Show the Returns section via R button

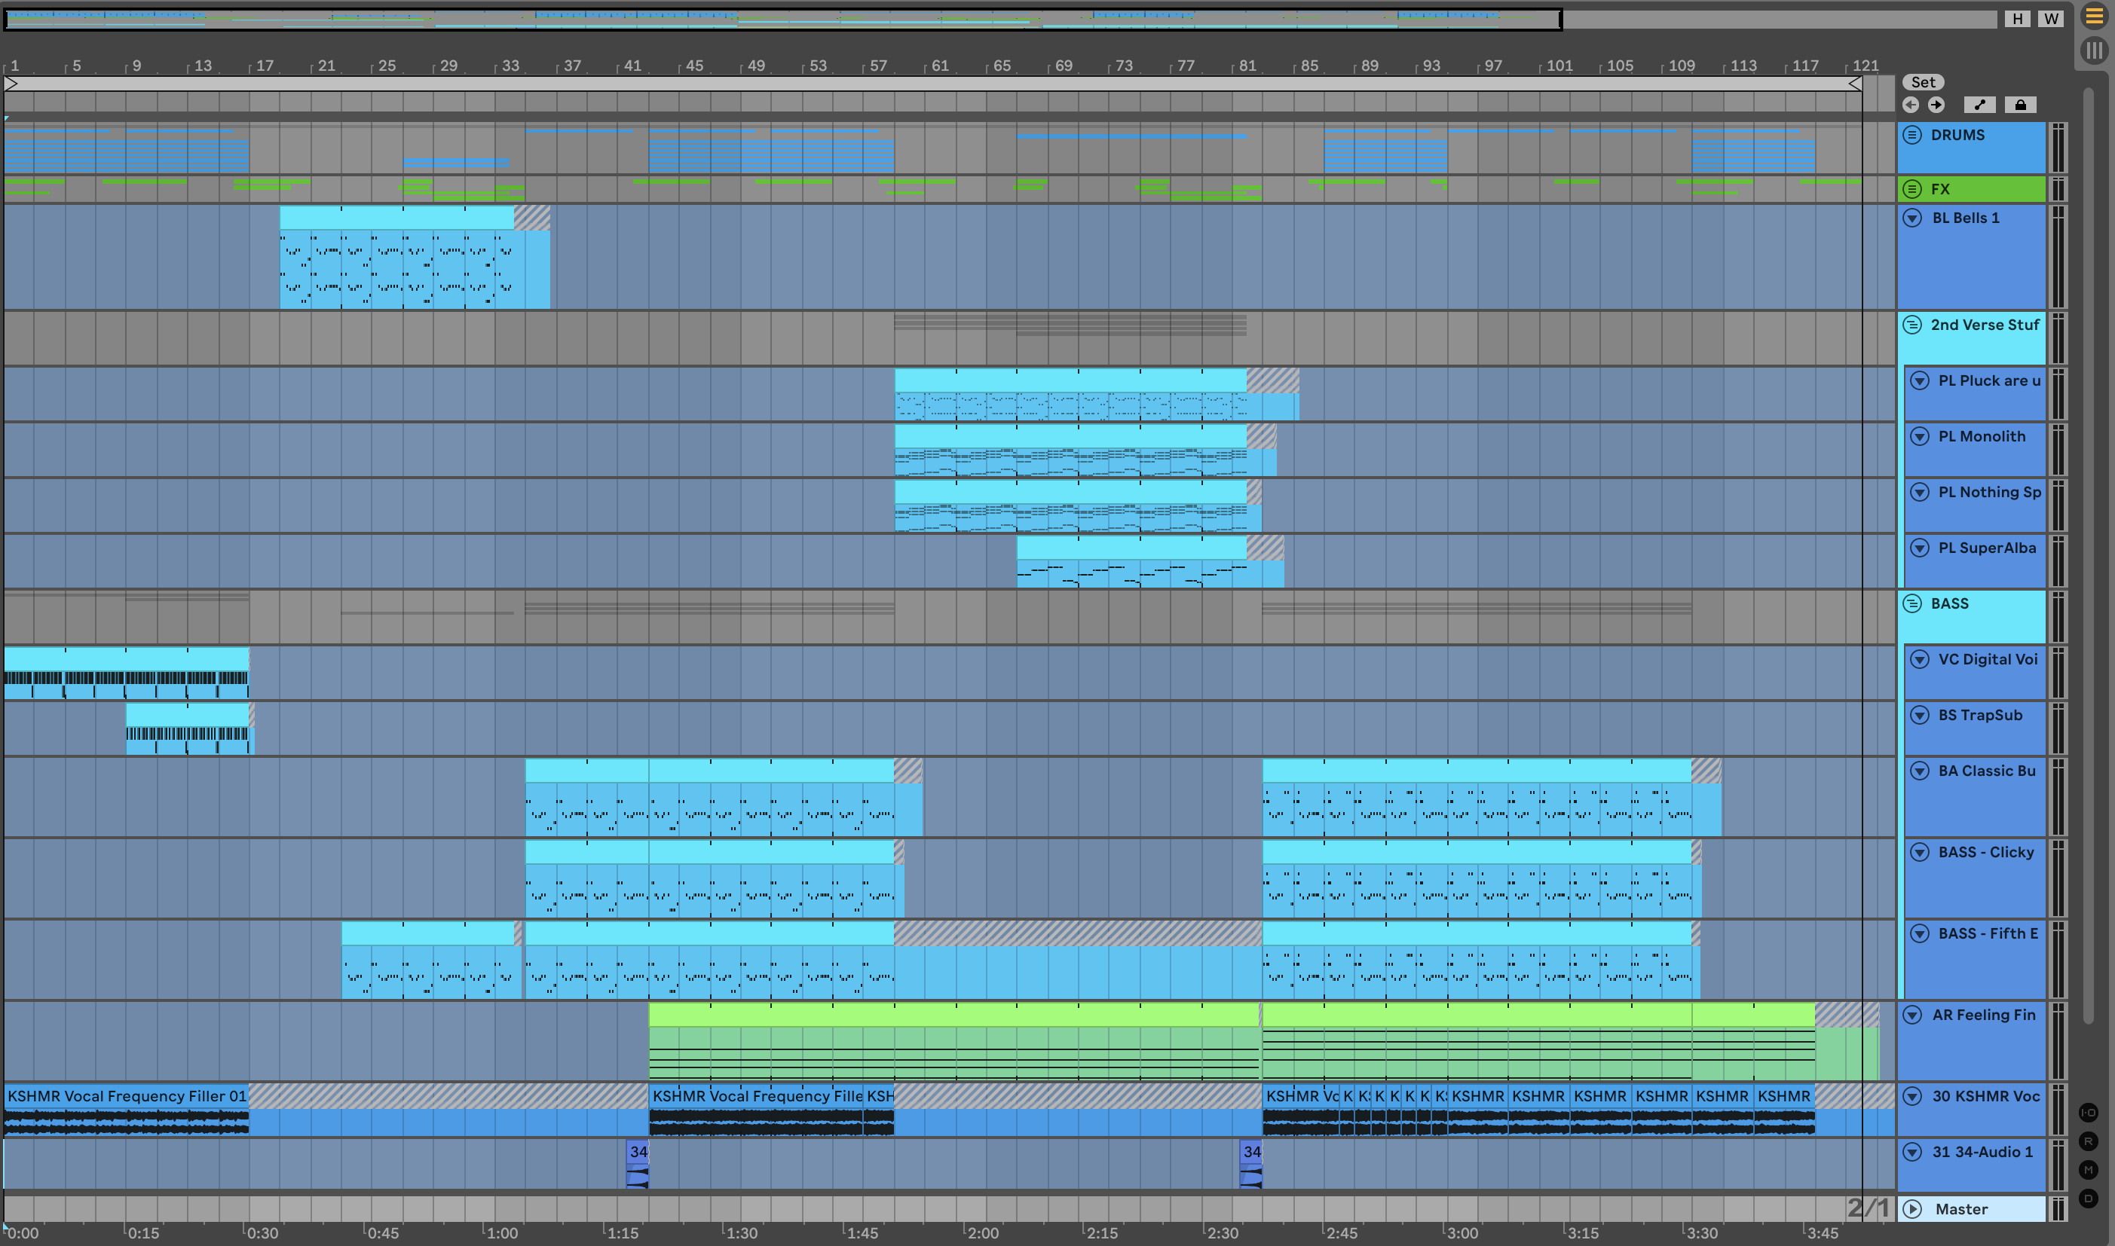pyautogui.click(x=2089, y=1141)
